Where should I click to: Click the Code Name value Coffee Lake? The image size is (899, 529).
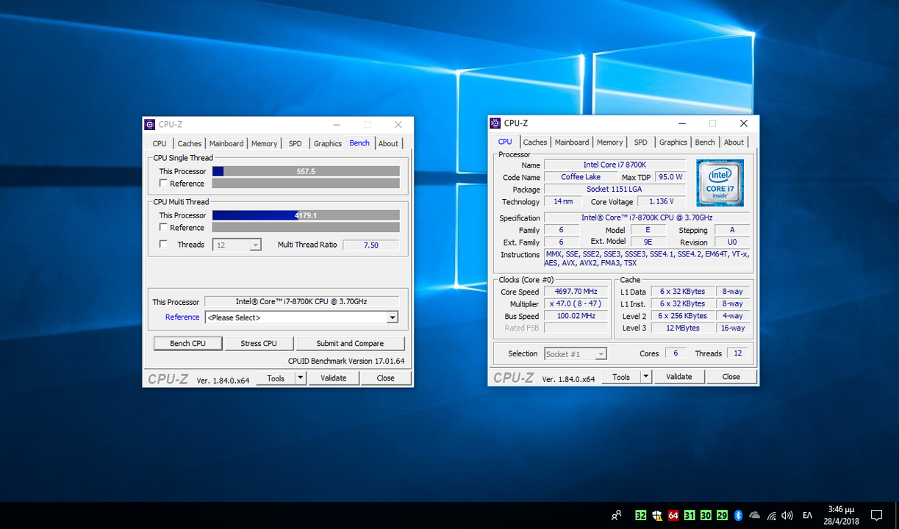tap(581, 178)
